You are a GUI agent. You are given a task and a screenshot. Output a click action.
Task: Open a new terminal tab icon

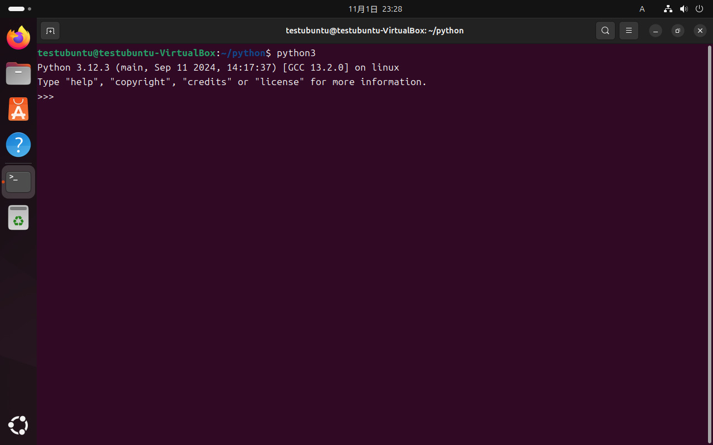click(x=50, y=31)
